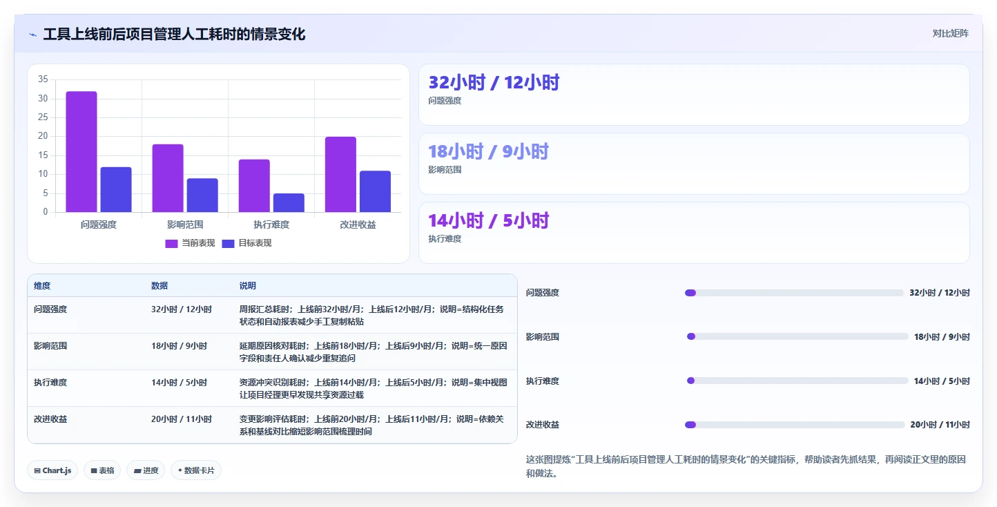Click the 问题强度 progress bar
This screenshot has height=507, width=997.
(x=794, y=293)
